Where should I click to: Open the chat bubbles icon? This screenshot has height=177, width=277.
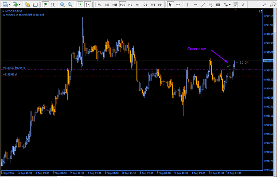tap(273, 4)
